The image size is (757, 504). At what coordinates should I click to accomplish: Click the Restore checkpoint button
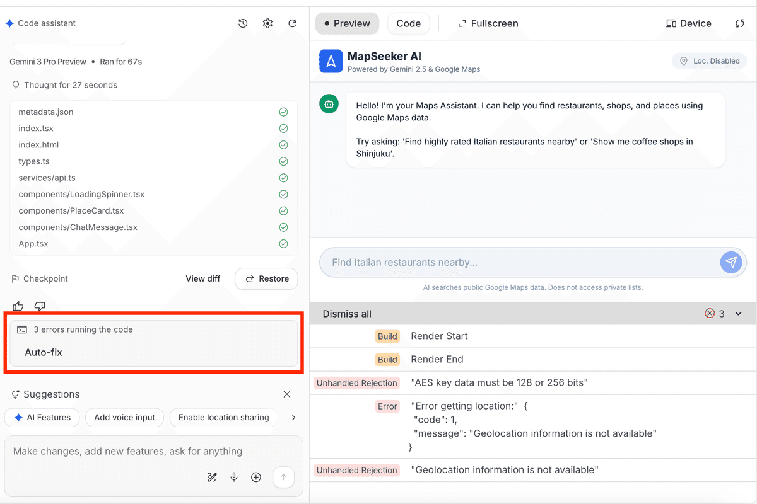tap(266, 278)
